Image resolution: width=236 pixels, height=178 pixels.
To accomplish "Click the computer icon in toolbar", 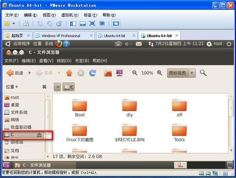I will coord(119,73).
